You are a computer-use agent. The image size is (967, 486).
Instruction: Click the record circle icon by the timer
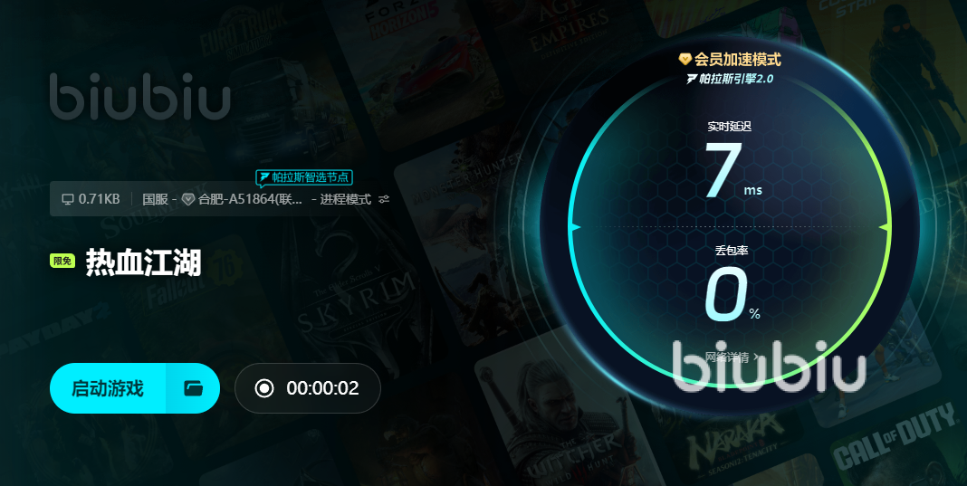[x=264, y=388]
